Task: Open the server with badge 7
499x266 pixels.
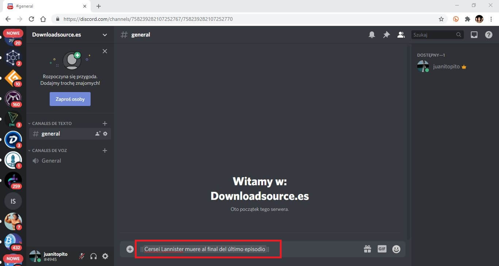Action: pos(13,221)
